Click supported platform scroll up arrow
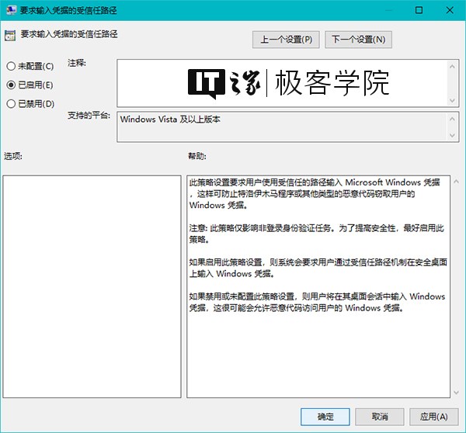The image size is (466, 433). tap(452, 119)
